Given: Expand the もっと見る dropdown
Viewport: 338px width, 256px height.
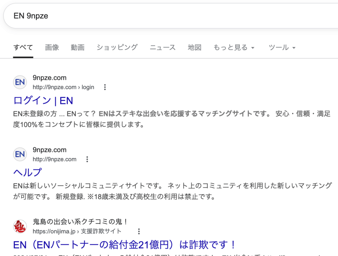Looking at the screenshot, I should click(x=234, y=48).
